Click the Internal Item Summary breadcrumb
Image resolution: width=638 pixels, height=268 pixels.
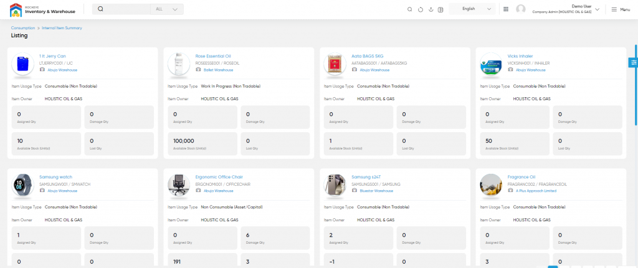coord(62,28)
